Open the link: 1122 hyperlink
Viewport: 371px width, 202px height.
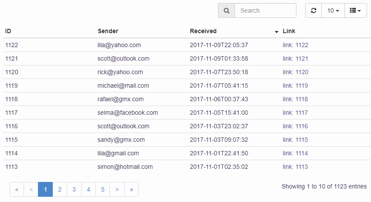295,45
